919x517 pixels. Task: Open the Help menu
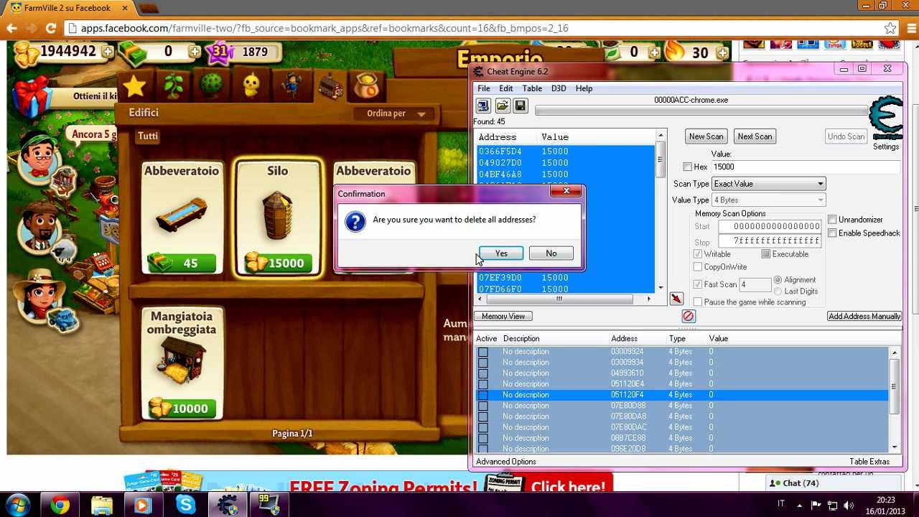coord(584,88)
